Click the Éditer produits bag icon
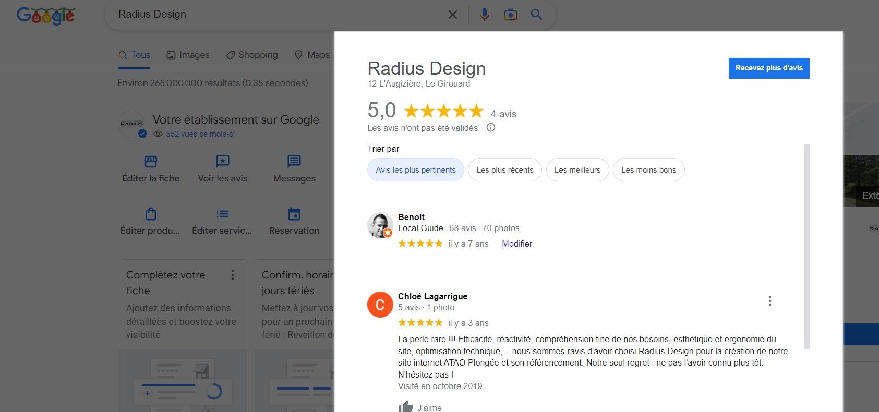The height and width of the screenshot is (412, 879). (x=151, y=214)
